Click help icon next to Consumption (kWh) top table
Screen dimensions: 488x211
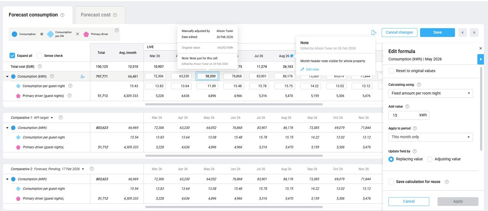coord(52,76)
